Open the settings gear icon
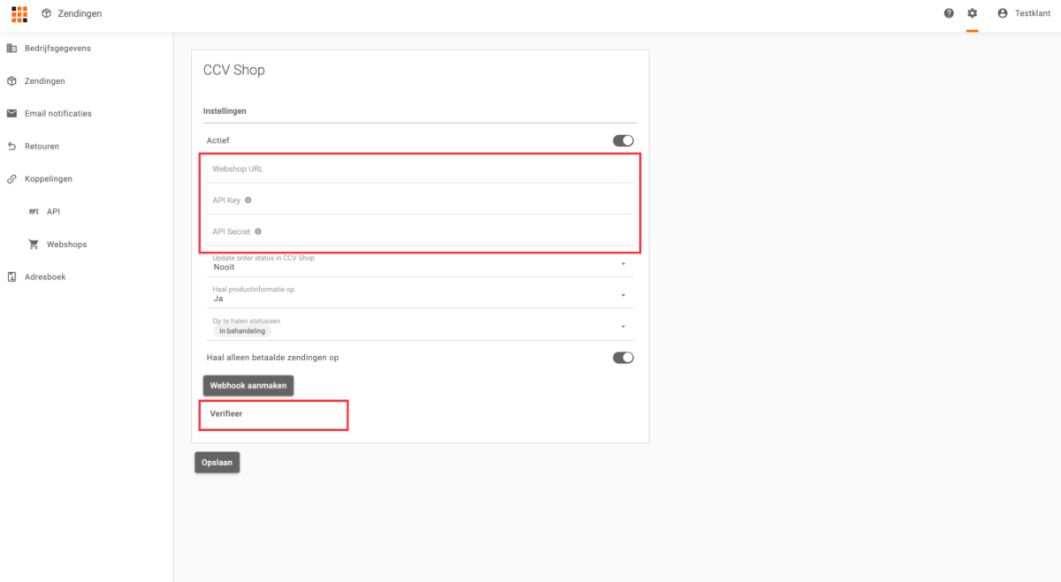Image resolution: width=1061 pixels, height=582 pixels. 973,13
